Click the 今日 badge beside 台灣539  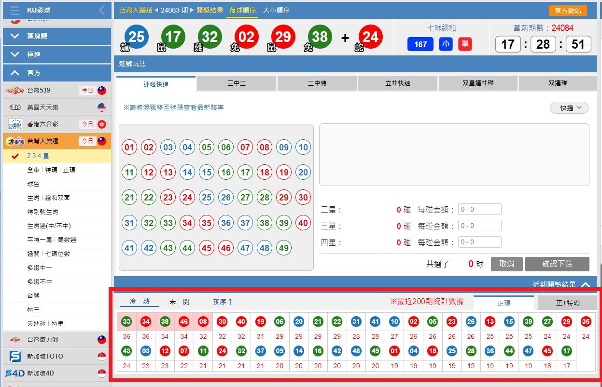(87, 90)
